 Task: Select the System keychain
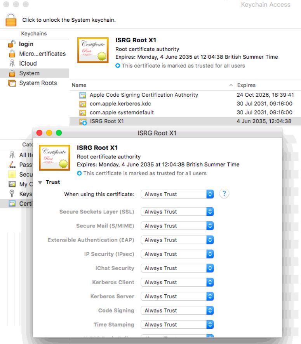tap(35, 73)
